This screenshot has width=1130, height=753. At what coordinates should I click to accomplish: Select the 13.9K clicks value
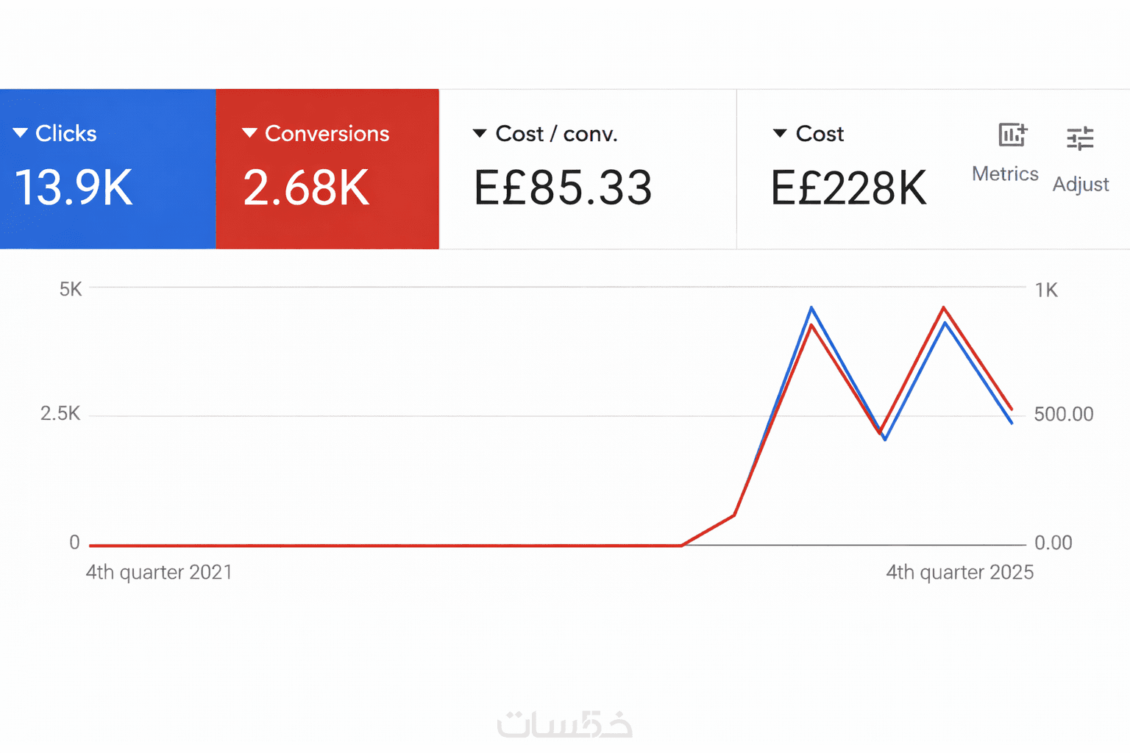[x=74, y=188]
